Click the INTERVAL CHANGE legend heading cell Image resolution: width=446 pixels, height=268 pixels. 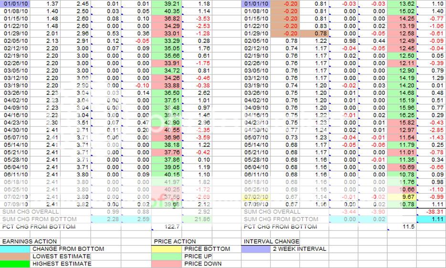(271, 241)
